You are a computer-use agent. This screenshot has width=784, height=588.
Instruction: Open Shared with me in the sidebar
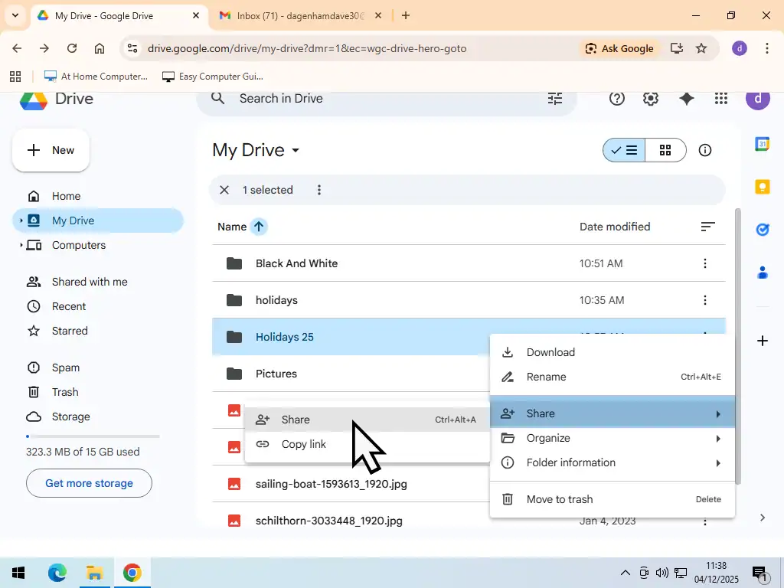click(90, 282)
